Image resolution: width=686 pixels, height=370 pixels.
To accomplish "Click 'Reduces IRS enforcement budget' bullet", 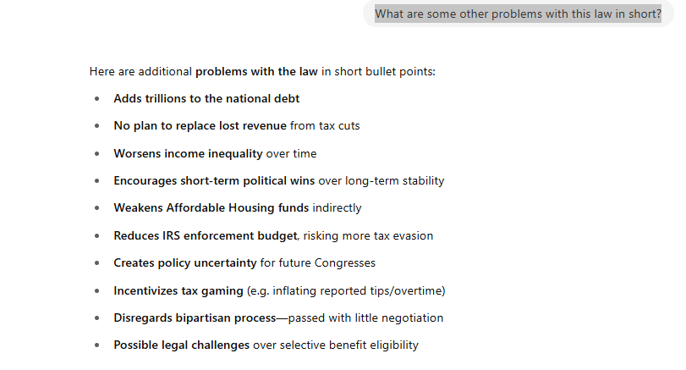I will (x=206, y=236).
